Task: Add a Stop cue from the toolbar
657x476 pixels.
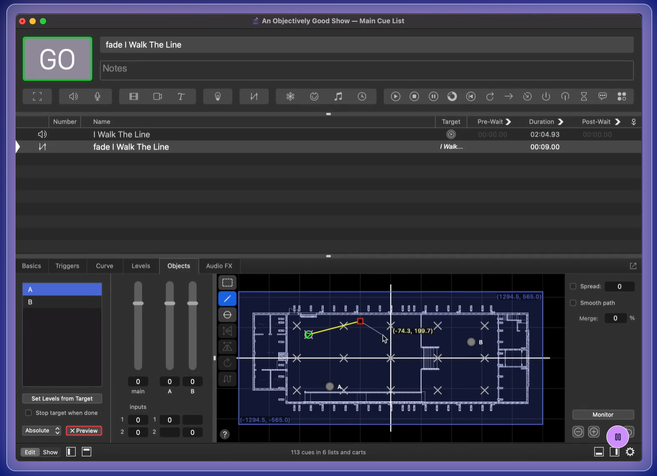Action: pos(414,96)
